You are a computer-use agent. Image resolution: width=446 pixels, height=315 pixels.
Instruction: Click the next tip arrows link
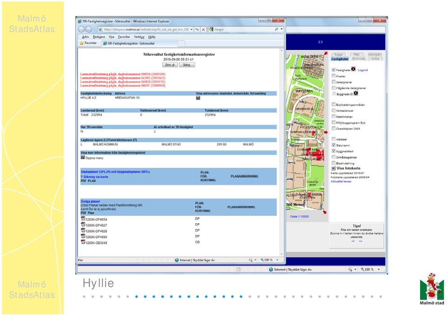pos(361,241)
